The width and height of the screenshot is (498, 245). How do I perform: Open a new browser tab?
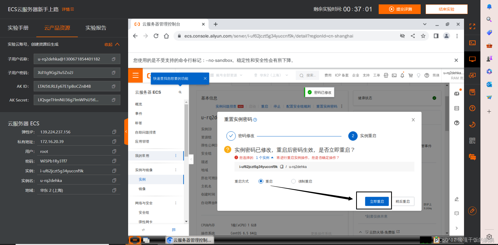coord(216,24)
